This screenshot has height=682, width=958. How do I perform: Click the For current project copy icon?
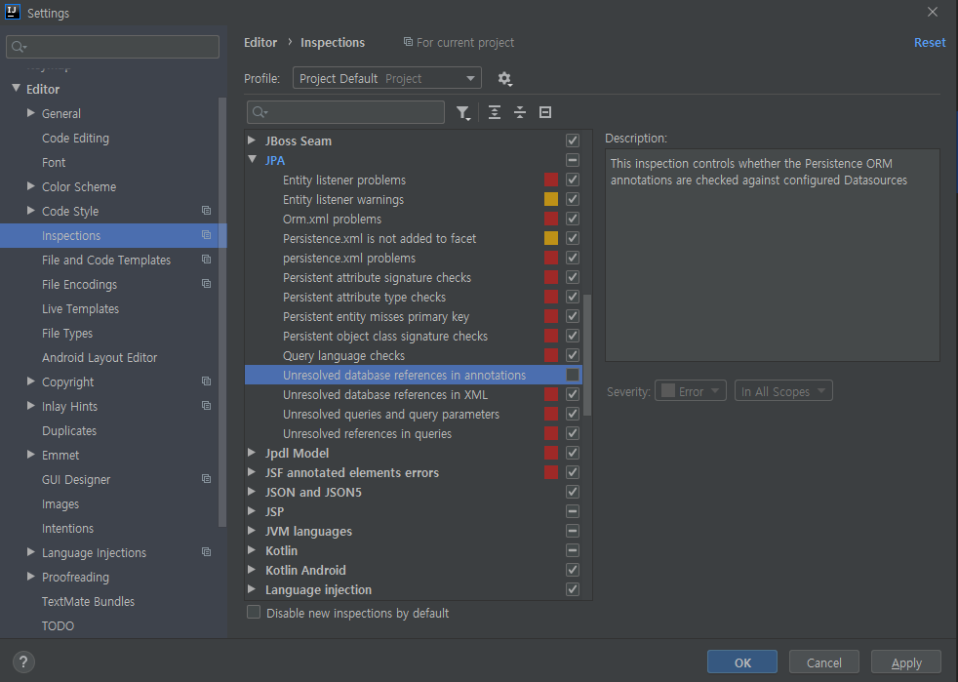pos(408,42)
